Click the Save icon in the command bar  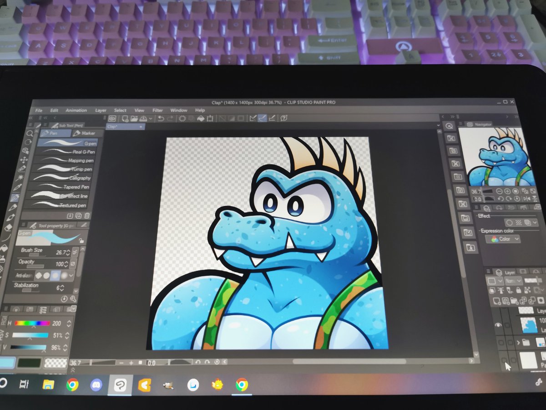click(143, 118)
